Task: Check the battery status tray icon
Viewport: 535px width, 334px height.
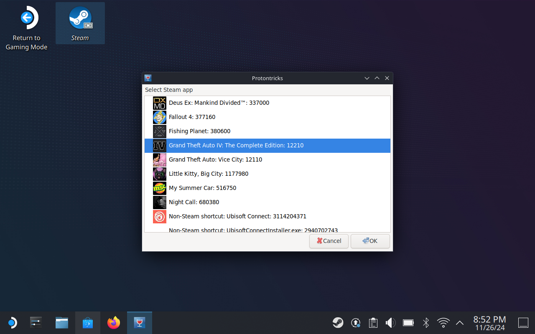Action: (408, 323)
